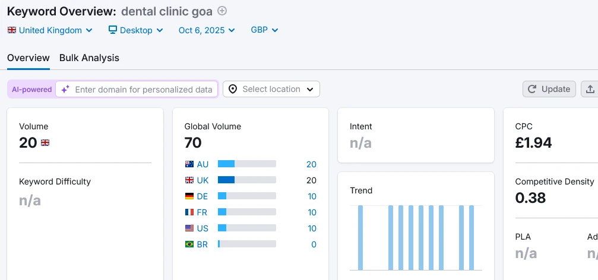Click the Germany flag in Global Volume
598x280 pixels.
pos(189,196)
